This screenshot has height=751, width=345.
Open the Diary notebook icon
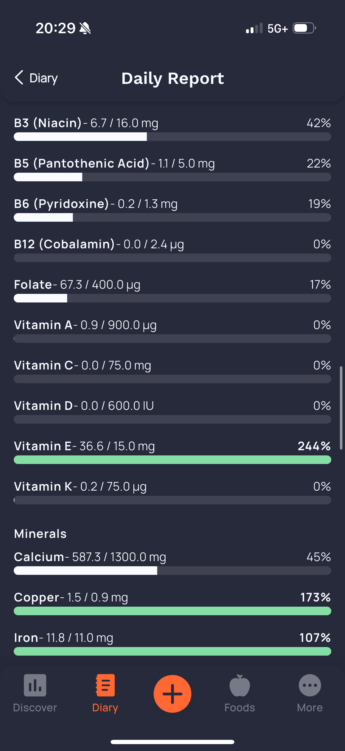point(105,685)
